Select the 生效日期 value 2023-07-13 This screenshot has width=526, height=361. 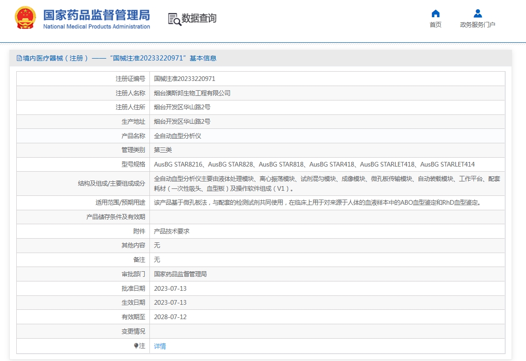click(x=170, y=303)
